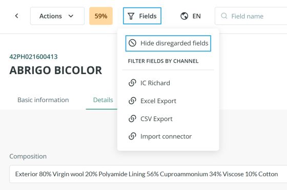Viewport: 287px width, 190px height.
Task: Click the funnel filter icon
Action: 131,16
